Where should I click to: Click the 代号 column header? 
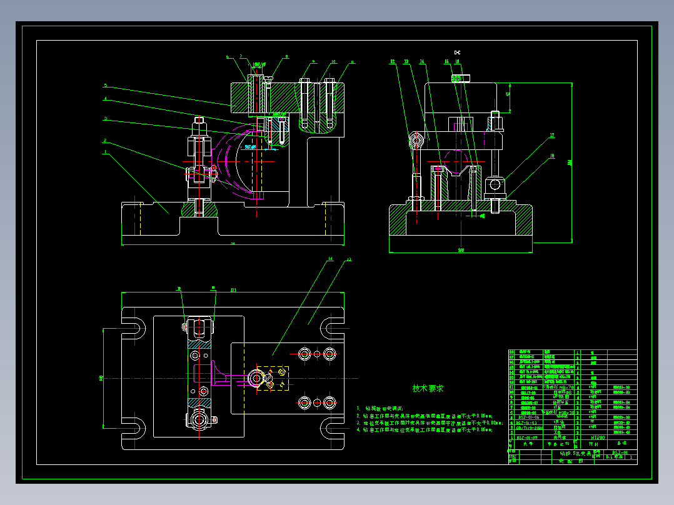click(x=528, y=444)
